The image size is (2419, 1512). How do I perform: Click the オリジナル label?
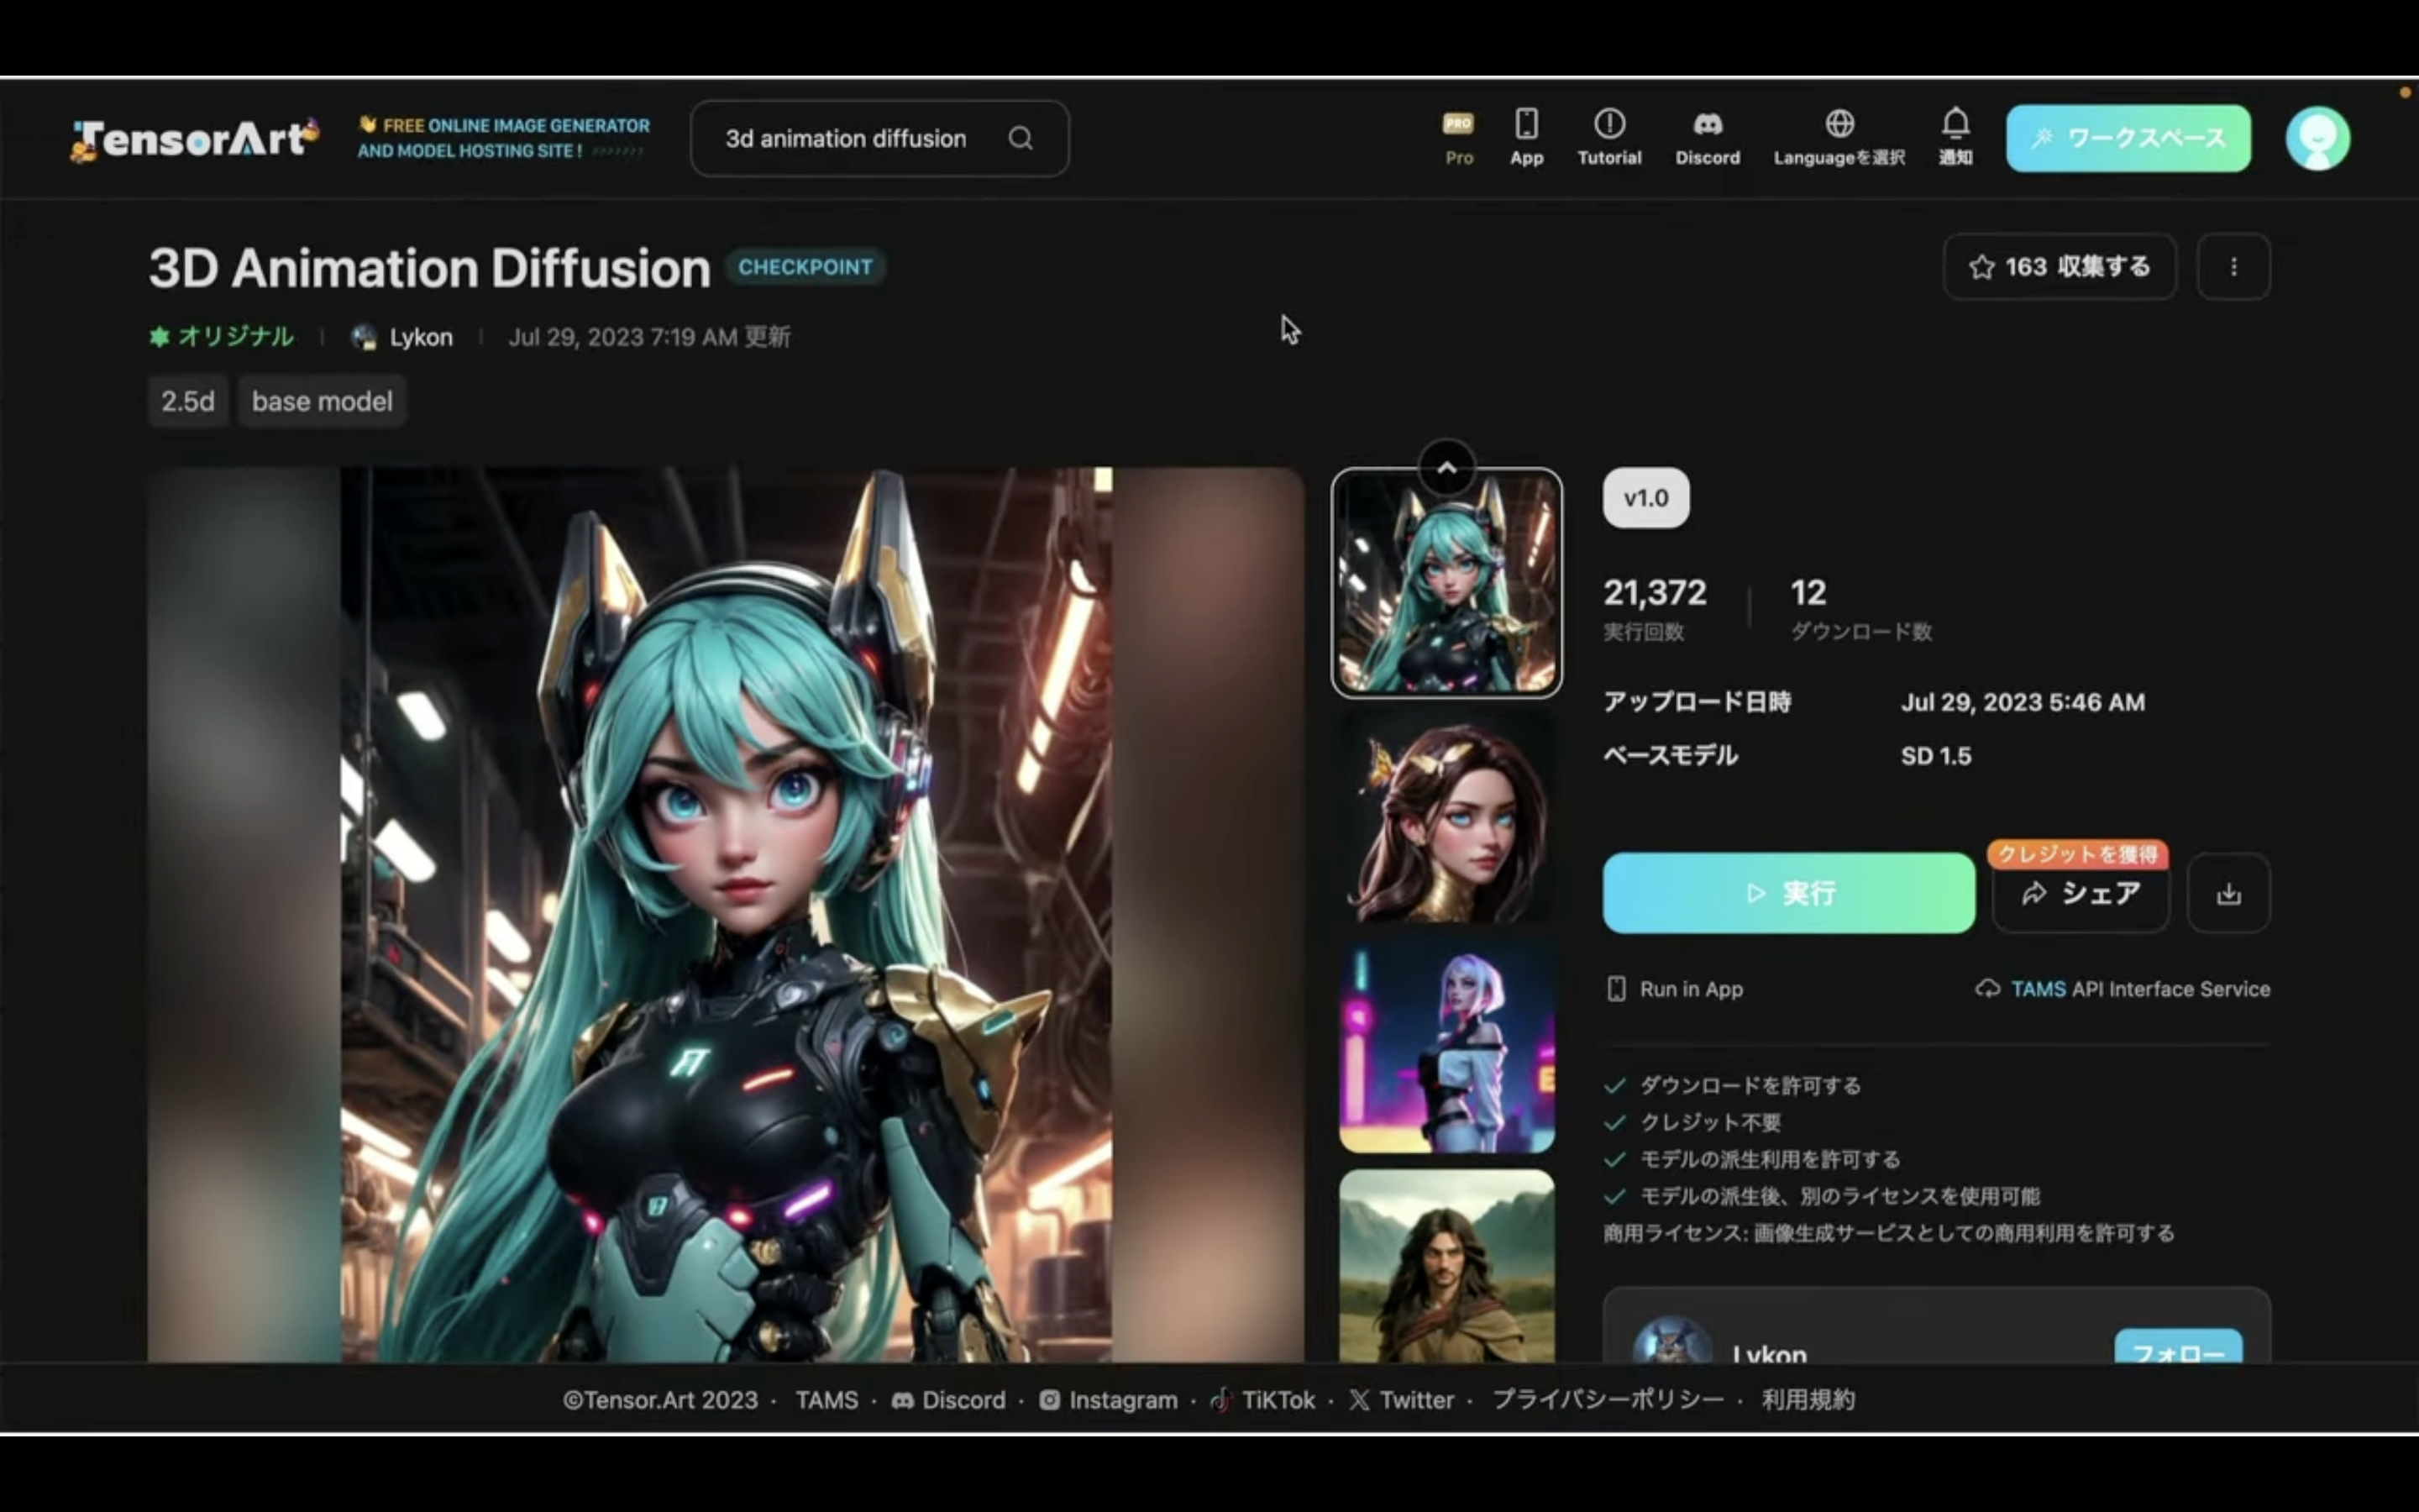click(x=221, y=337)
